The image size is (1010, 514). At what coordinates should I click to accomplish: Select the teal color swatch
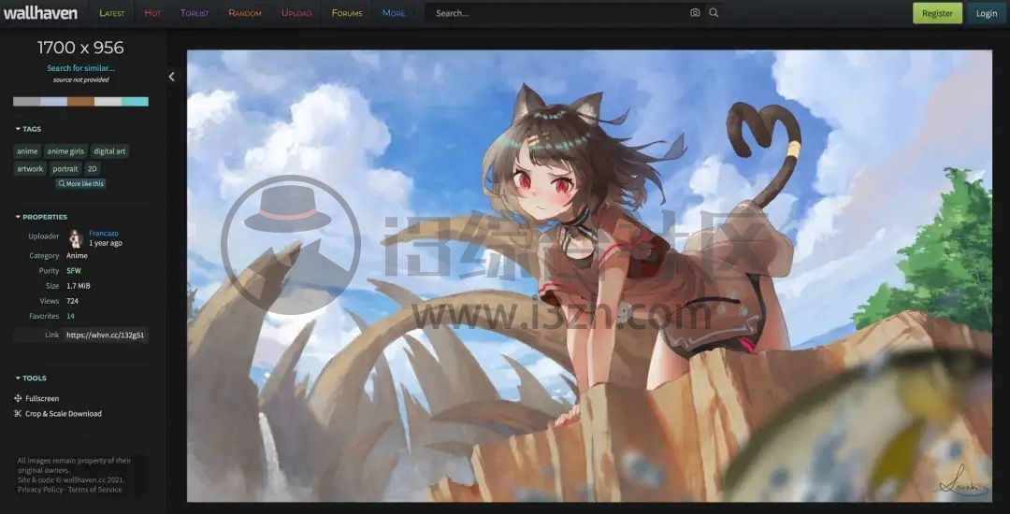(x=135, y=102)
